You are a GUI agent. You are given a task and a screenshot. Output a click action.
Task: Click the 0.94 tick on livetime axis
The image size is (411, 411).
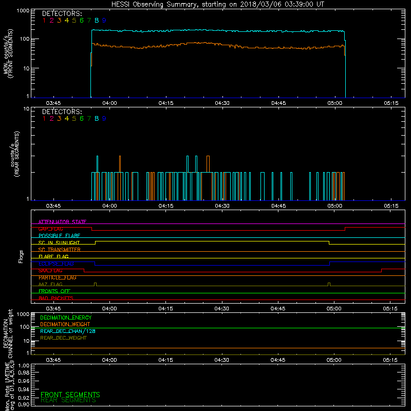tap(24, 389)
